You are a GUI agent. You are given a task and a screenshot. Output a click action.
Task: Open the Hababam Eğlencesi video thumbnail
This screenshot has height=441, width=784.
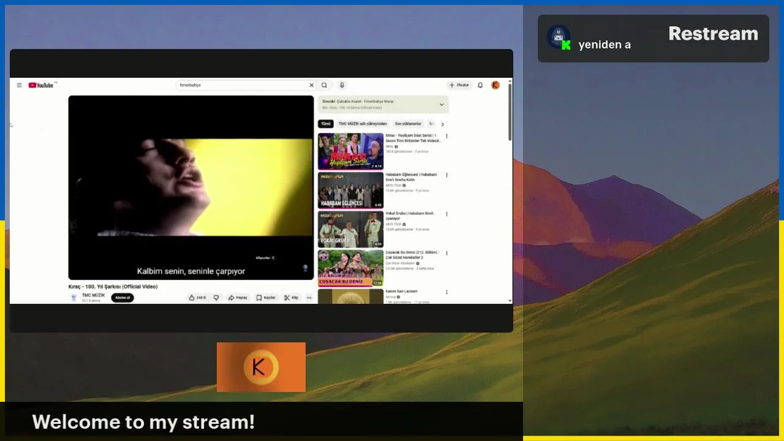click(350, 190)
